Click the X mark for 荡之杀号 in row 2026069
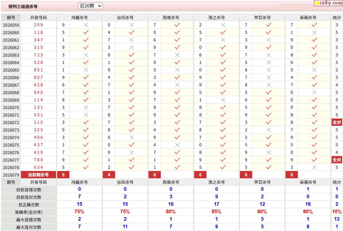The width and height of the screenshot is (343, 231). pos(223,100)
